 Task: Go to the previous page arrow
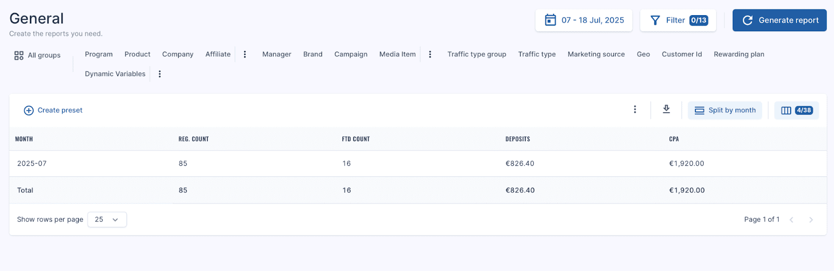pyautogui.click(x=791, y=220)
